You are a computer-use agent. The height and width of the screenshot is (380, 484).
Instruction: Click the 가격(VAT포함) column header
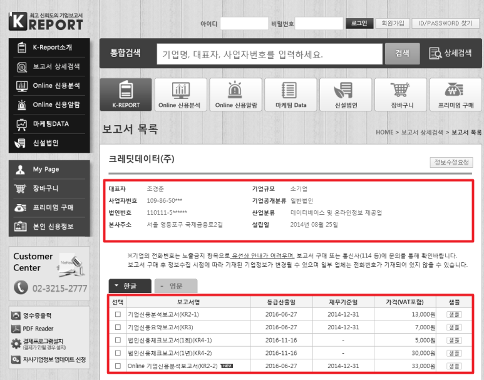[404, 302]
